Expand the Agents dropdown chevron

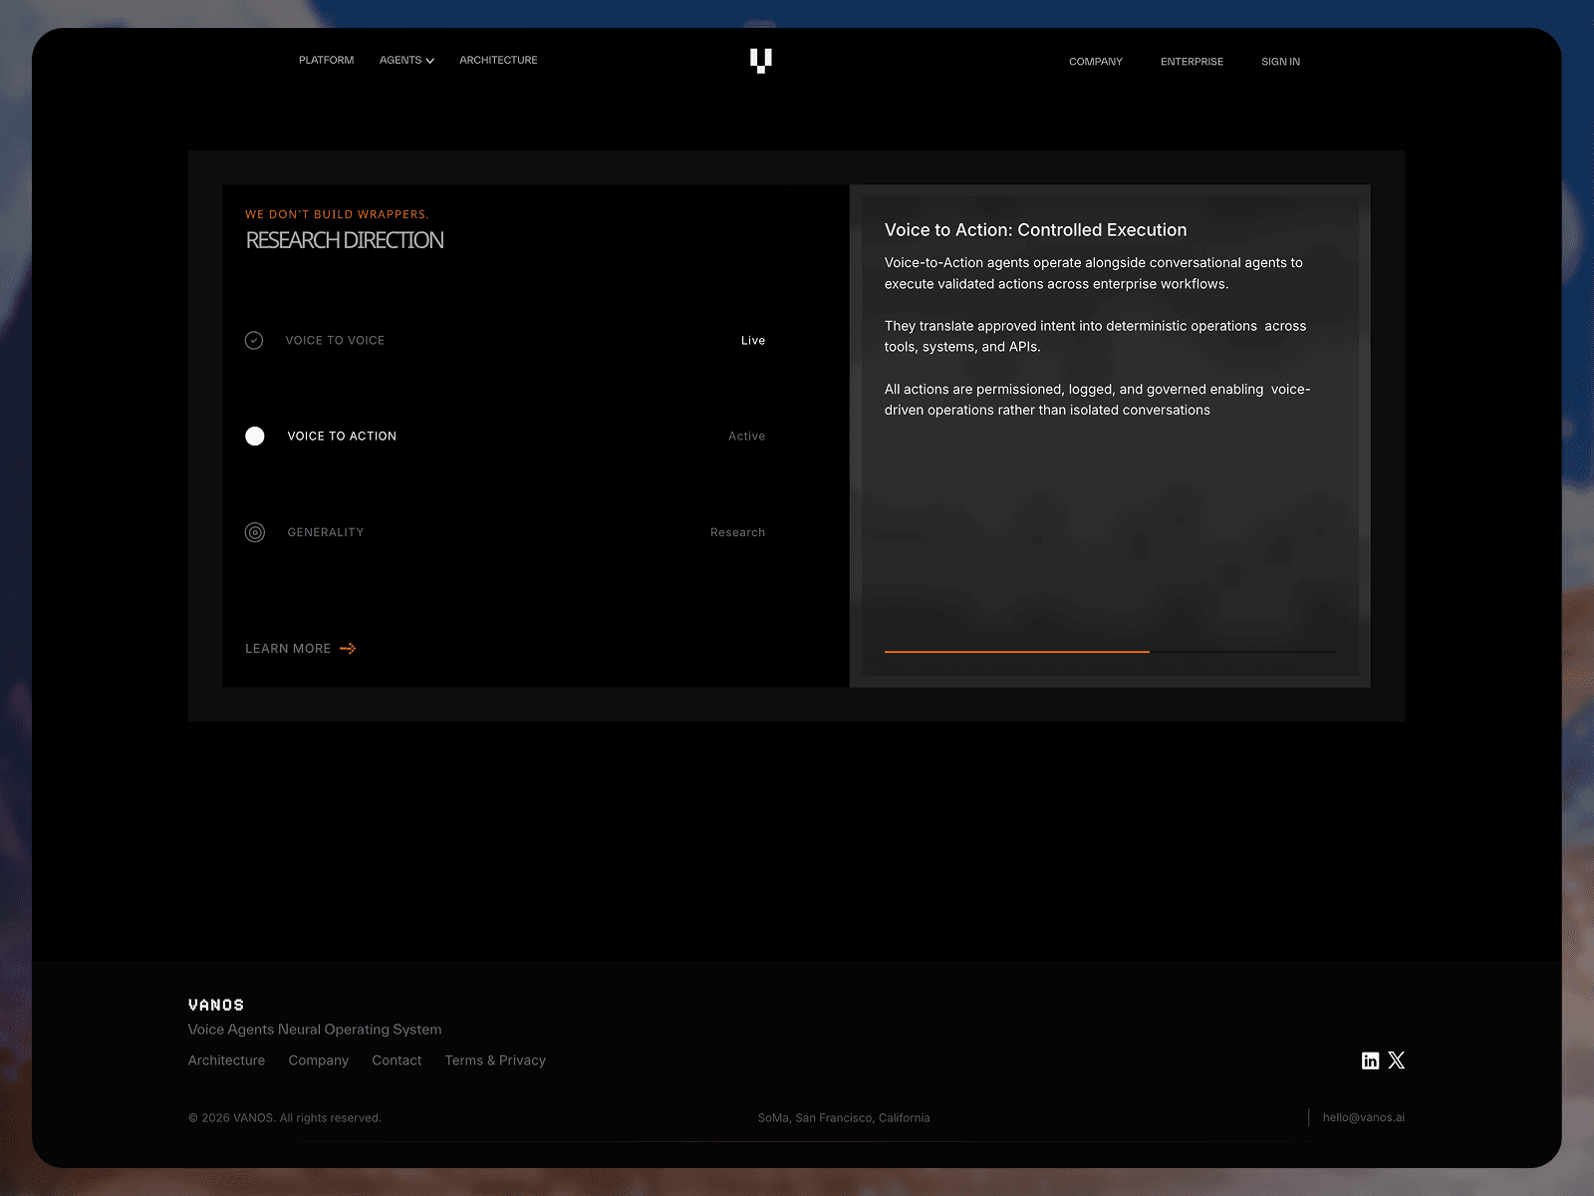click(430, 61)
